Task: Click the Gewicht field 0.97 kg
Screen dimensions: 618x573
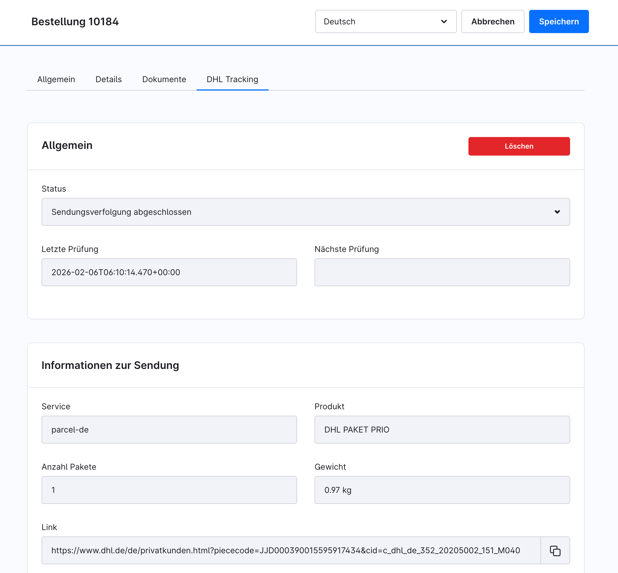Action: click(x=442, y=490)
